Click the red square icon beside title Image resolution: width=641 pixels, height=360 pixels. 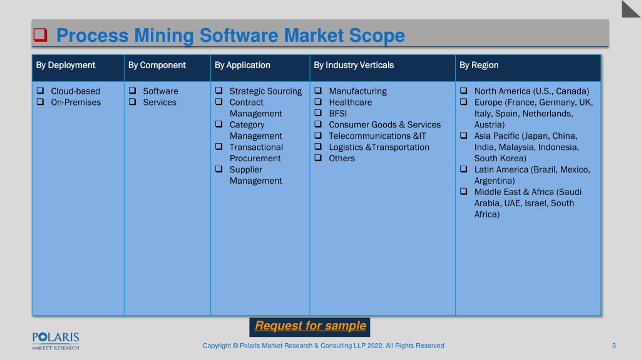(40, 35)
